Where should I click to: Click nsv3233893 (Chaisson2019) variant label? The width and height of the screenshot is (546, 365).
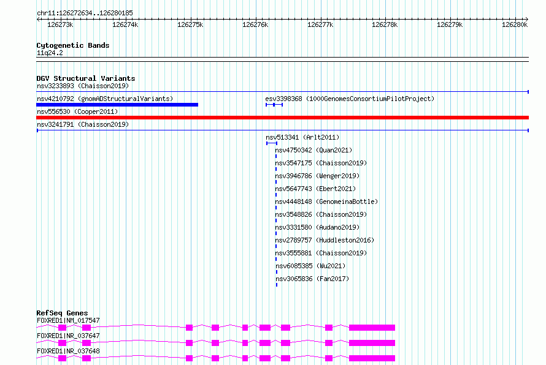[x=83, y=86]
